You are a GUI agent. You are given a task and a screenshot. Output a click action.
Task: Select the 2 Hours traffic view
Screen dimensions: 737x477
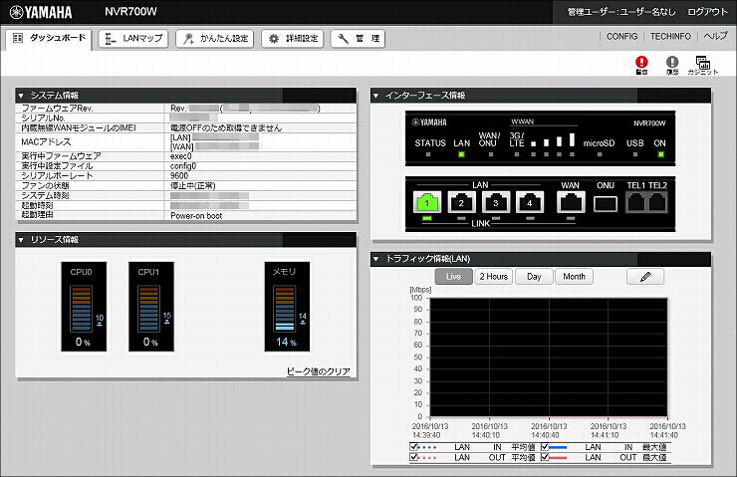(494, 276)
